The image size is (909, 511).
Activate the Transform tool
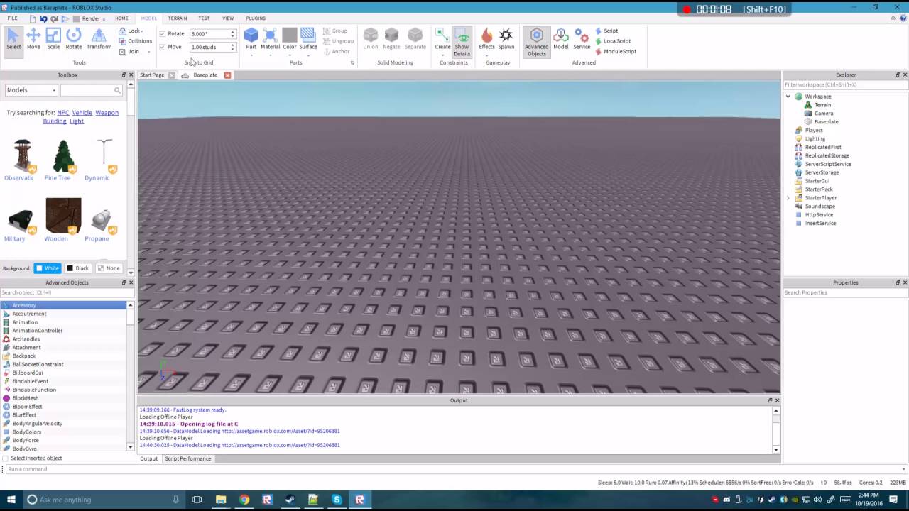coord(99,39)
